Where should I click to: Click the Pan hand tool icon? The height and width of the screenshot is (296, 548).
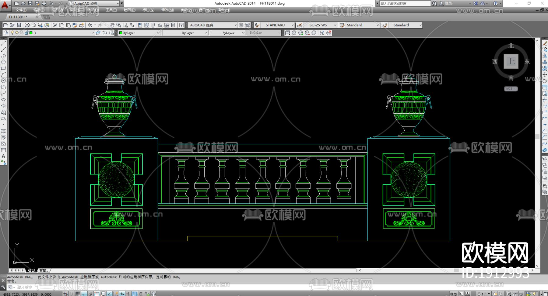112,25
